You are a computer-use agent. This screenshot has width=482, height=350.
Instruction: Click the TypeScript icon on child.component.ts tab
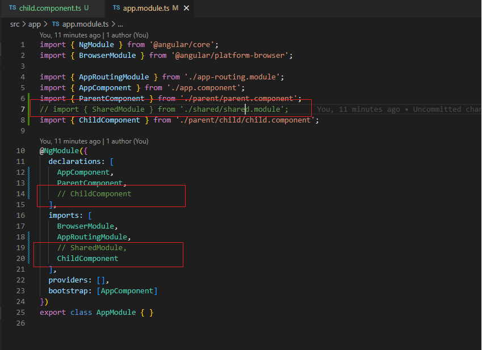click(x=12, y=8)
